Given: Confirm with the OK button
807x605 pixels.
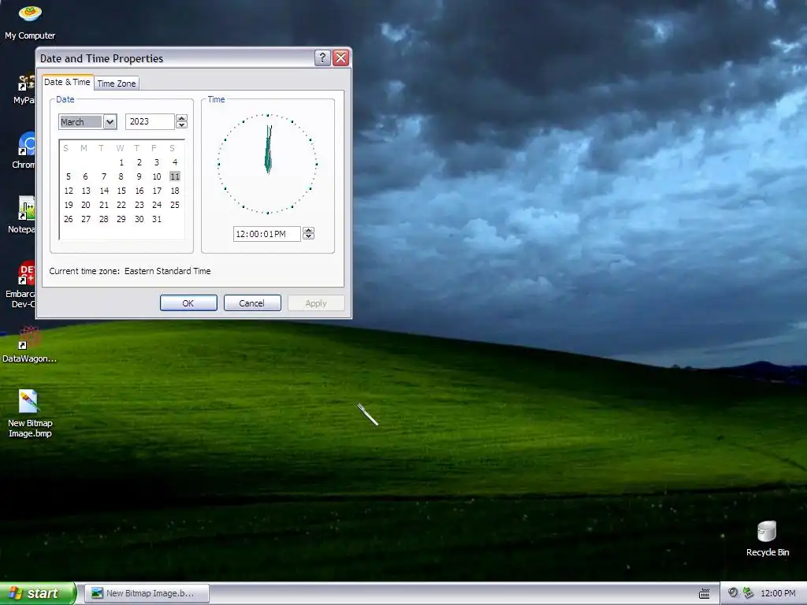Looking at the screenshot, I should (x=188, y=303).
